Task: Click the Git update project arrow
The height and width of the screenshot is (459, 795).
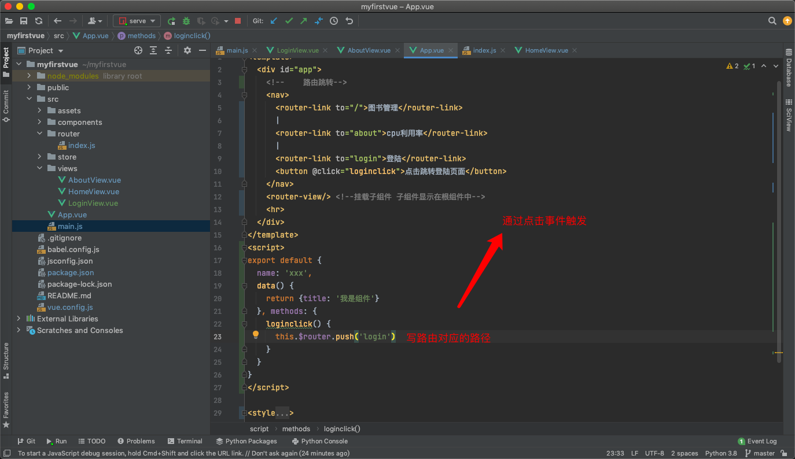Action: [x=274, y=21]
